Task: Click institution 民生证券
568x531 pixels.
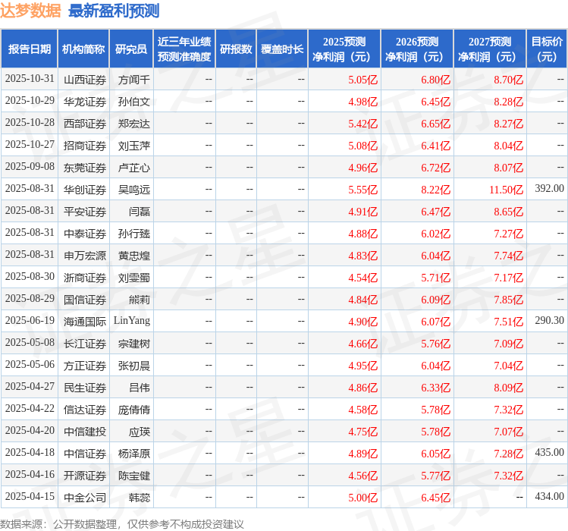Action: tap(85, 388)
